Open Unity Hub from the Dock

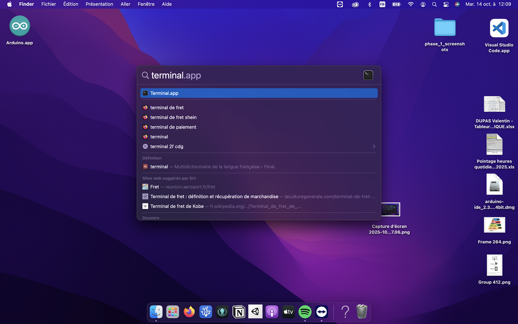click(255, 312)
